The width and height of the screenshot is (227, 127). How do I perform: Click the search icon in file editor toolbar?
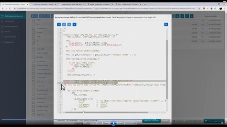pyautogui.click(x=74, y=24)
